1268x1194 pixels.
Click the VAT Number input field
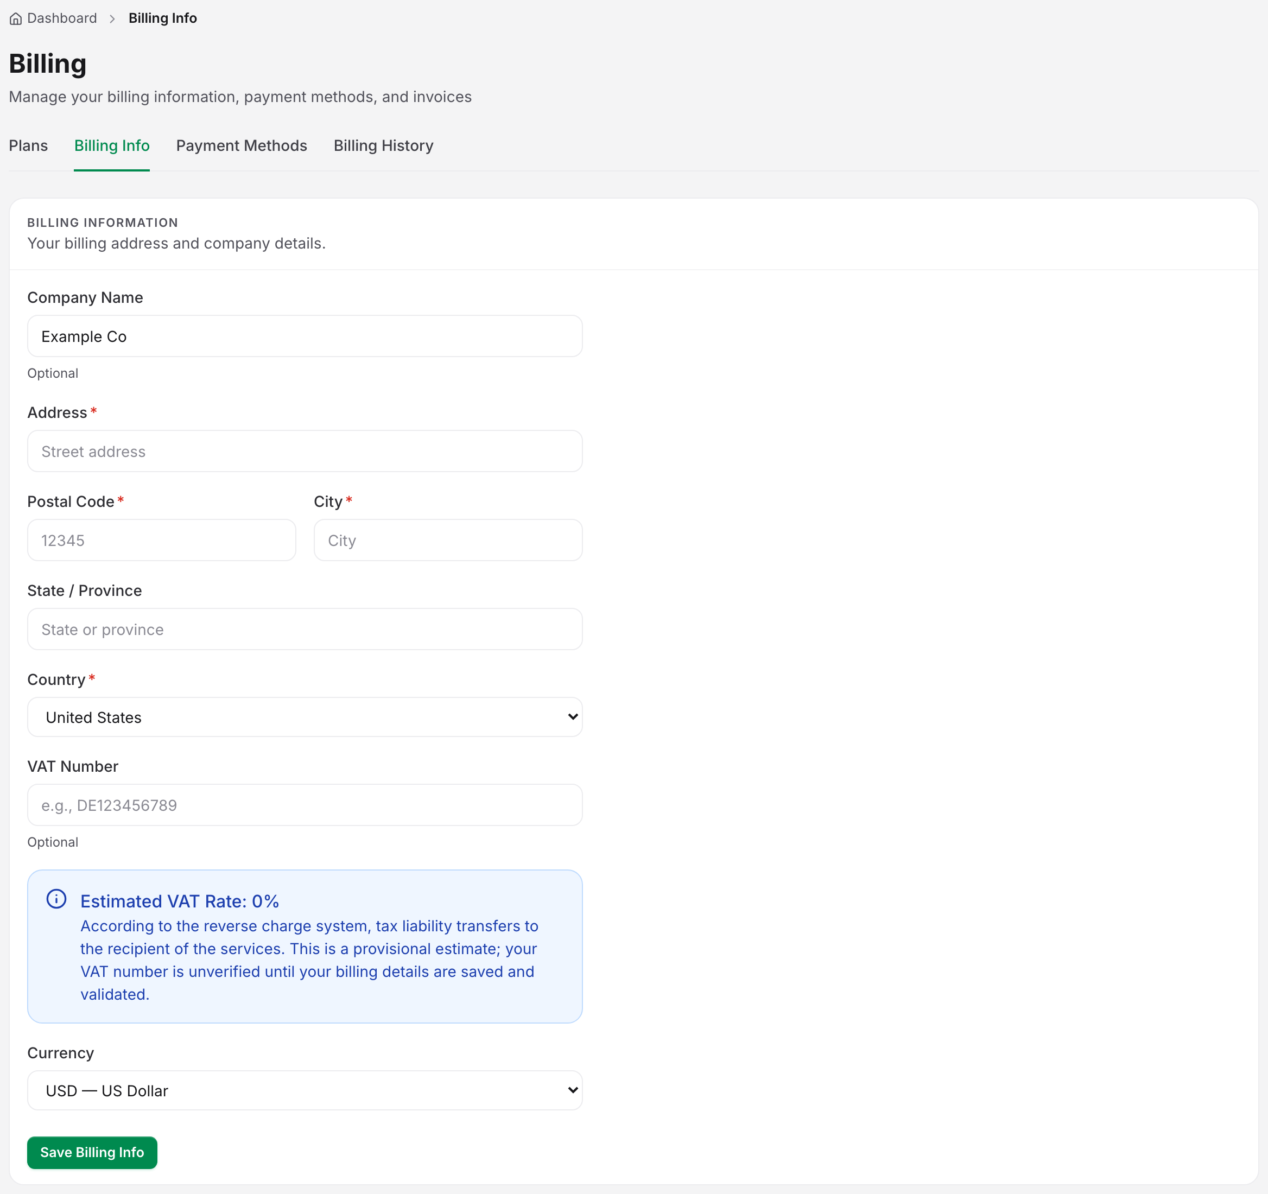coord(305,805)
